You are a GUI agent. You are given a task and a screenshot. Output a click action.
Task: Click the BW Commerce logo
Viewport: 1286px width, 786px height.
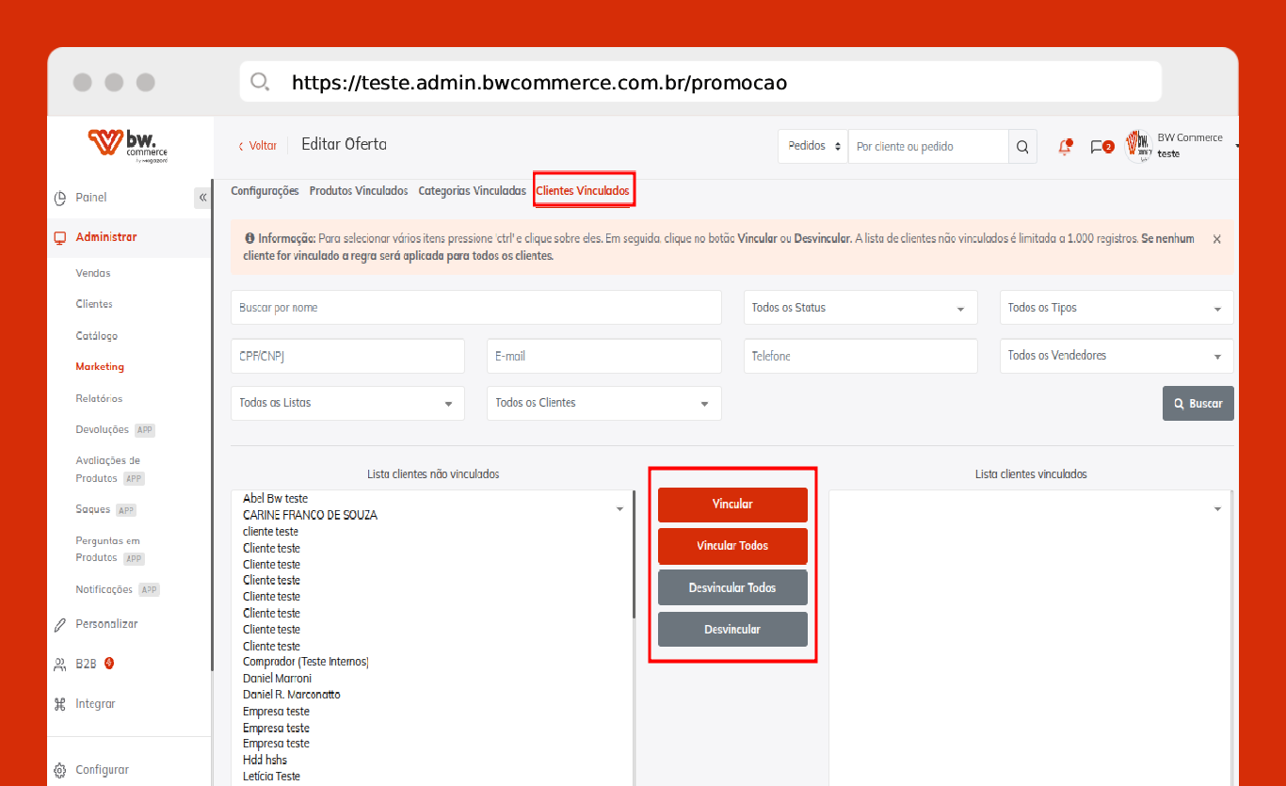tap(129, 145)
